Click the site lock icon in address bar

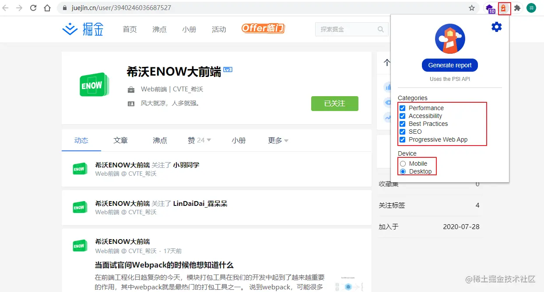tap(65, 8)
